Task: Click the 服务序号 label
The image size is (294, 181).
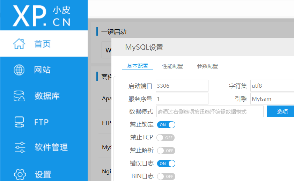Action: coord(140,99)
